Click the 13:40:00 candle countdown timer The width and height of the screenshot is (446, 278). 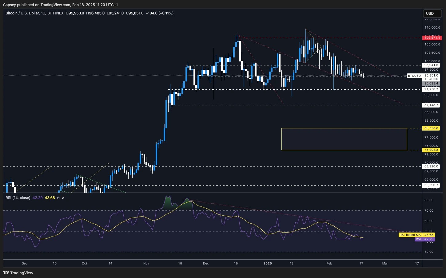pos(431,79)
